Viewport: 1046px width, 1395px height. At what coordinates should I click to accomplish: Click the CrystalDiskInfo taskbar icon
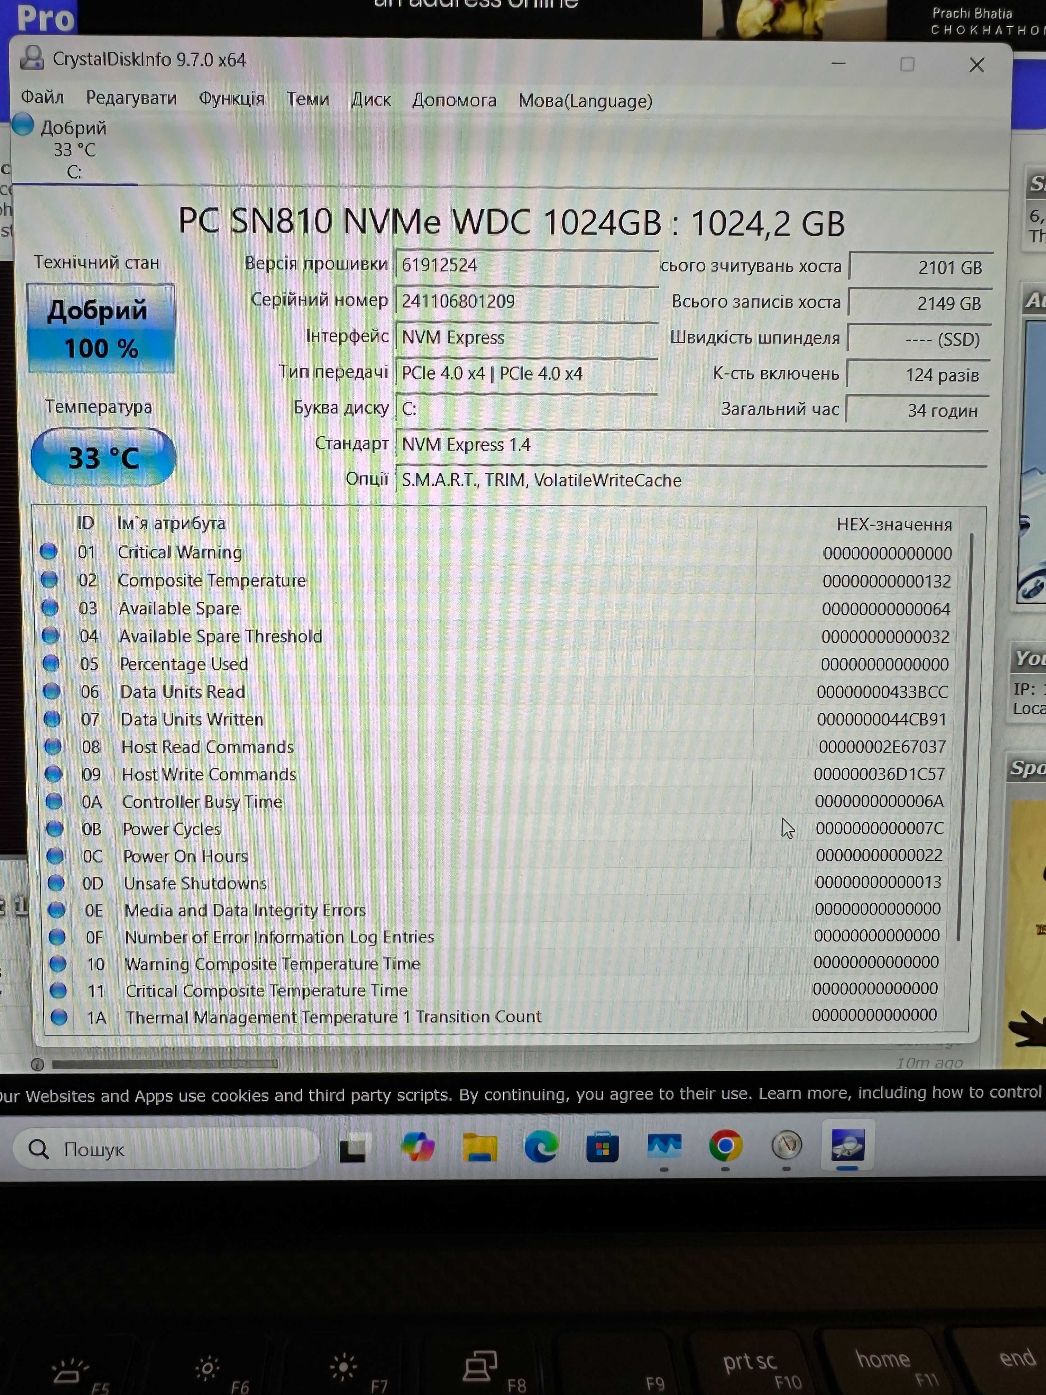[847, 1145]
